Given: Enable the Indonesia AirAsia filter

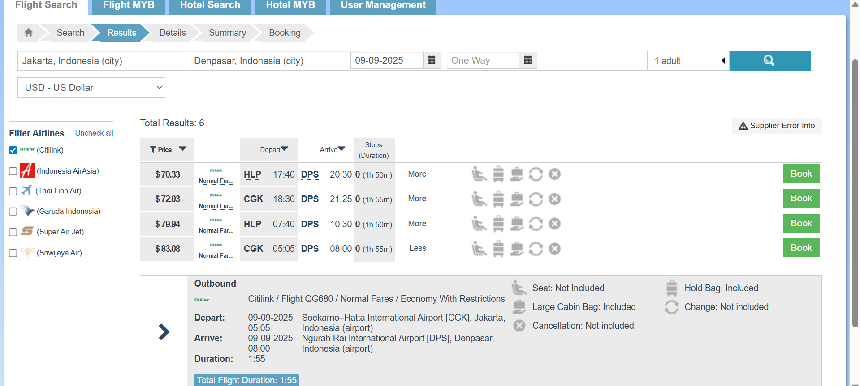Looking at the screenshot, I should click(x=13, y=171).
